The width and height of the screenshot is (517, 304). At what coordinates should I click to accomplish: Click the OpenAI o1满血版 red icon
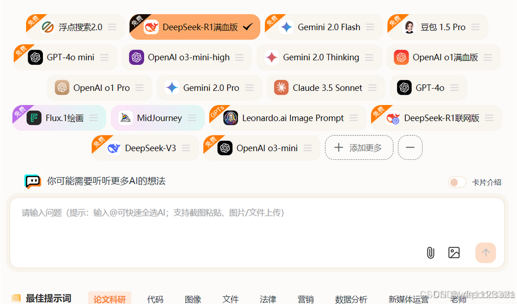pyautogui.click(x=401, y=58)
